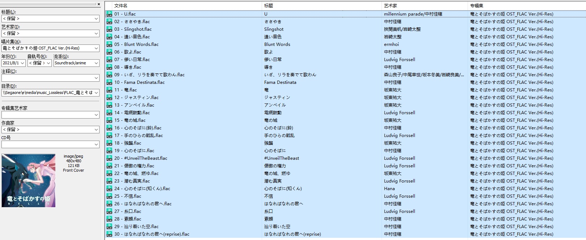Select file row 07 - 儚い日常.flac
This screenshot has height=240, width=586.
click(x=345, y=60)
